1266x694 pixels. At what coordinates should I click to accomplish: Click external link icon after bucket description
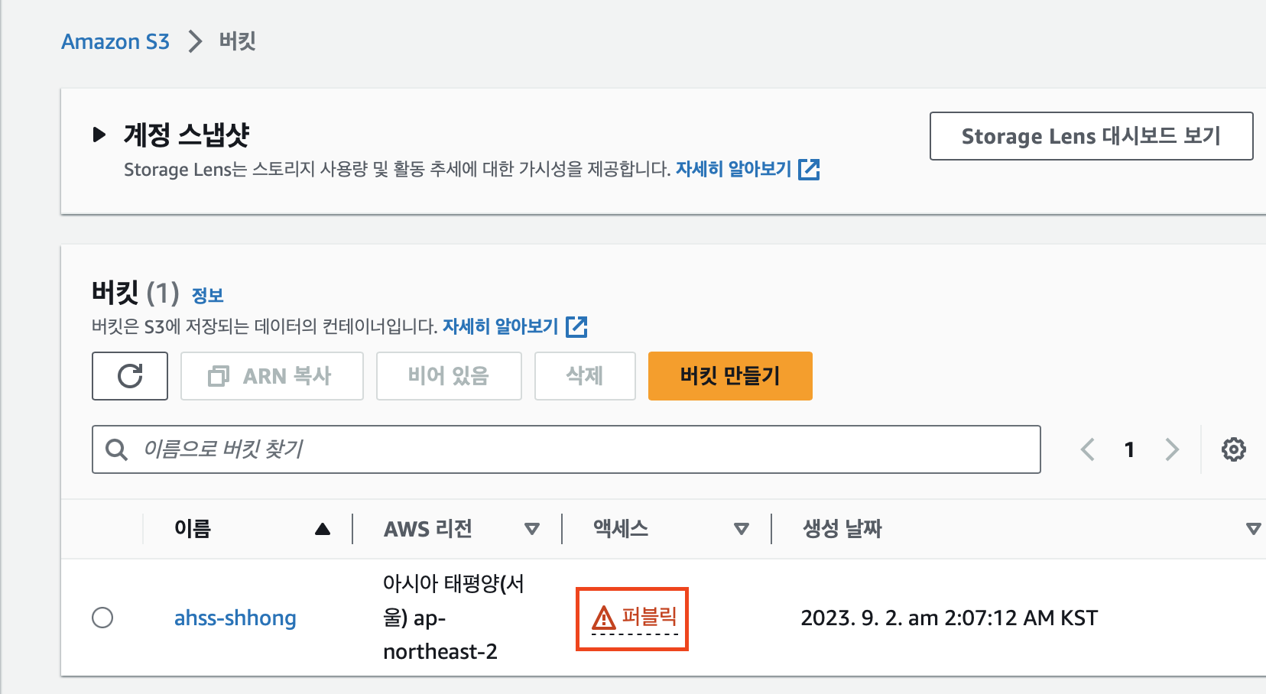(576, 327)
